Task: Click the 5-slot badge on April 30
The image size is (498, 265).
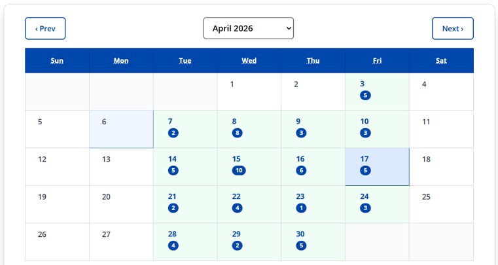Action: (301, 246)
